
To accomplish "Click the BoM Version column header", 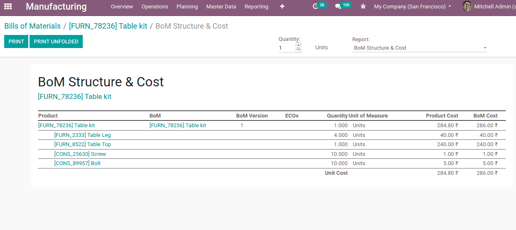I will tap(252, 116).
